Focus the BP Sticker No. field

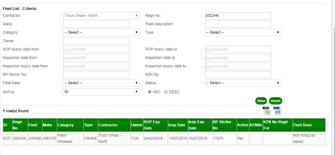[96, 75]
